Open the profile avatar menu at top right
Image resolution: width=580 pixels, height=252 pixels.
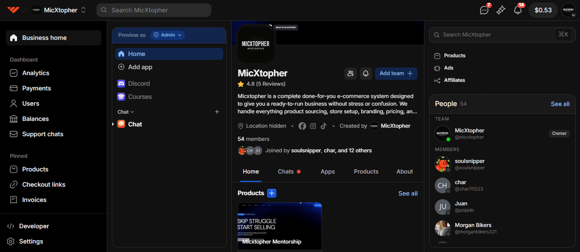coord(569,10)
